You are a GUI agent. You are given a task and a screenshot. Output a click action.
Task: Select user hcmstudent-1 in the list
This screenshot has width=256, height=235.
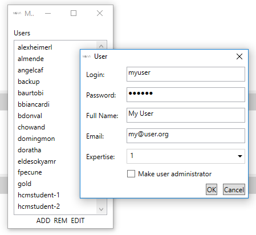[x=39, y=195]
